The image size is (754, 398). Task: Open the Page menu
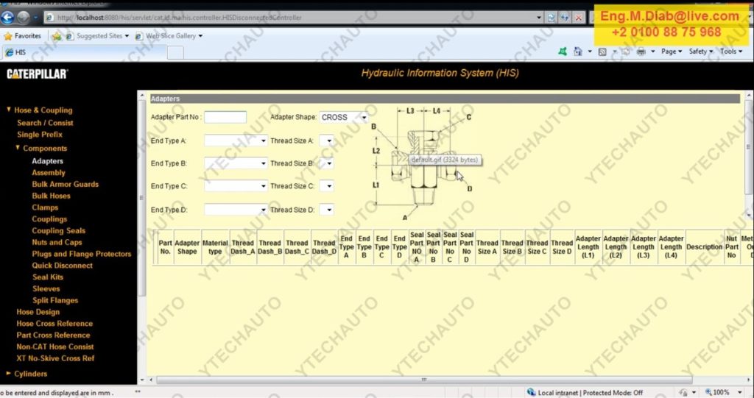(672, 51)
